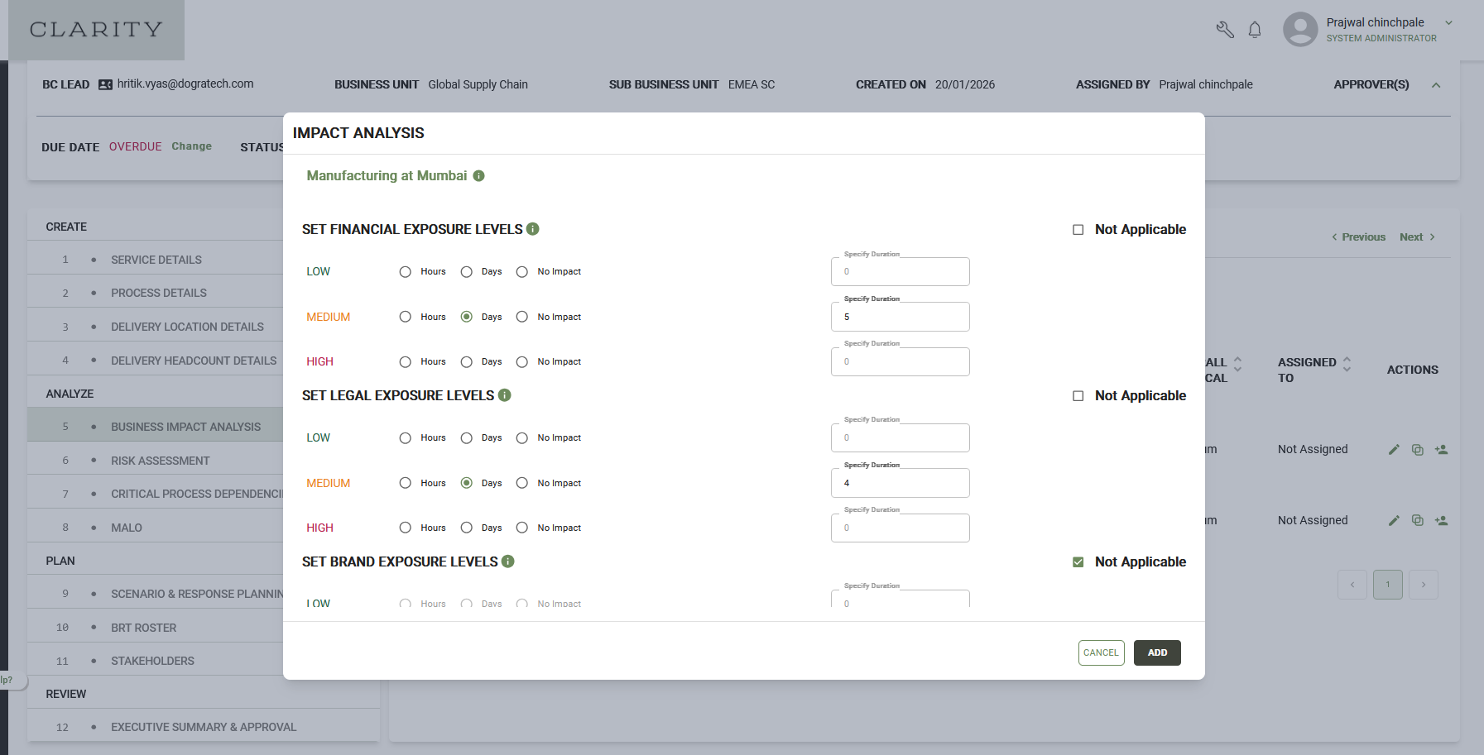Click the Manufacturing at Mumbai info icon

coord(478,175)
